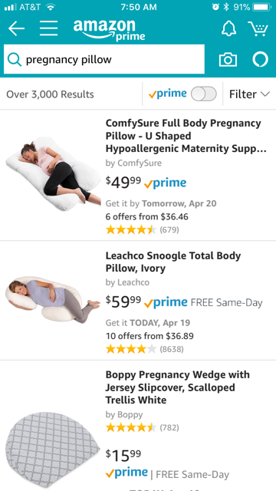Tap the camera search icon
Viewport: 276px width, 491px height.
tap(228, 60)
